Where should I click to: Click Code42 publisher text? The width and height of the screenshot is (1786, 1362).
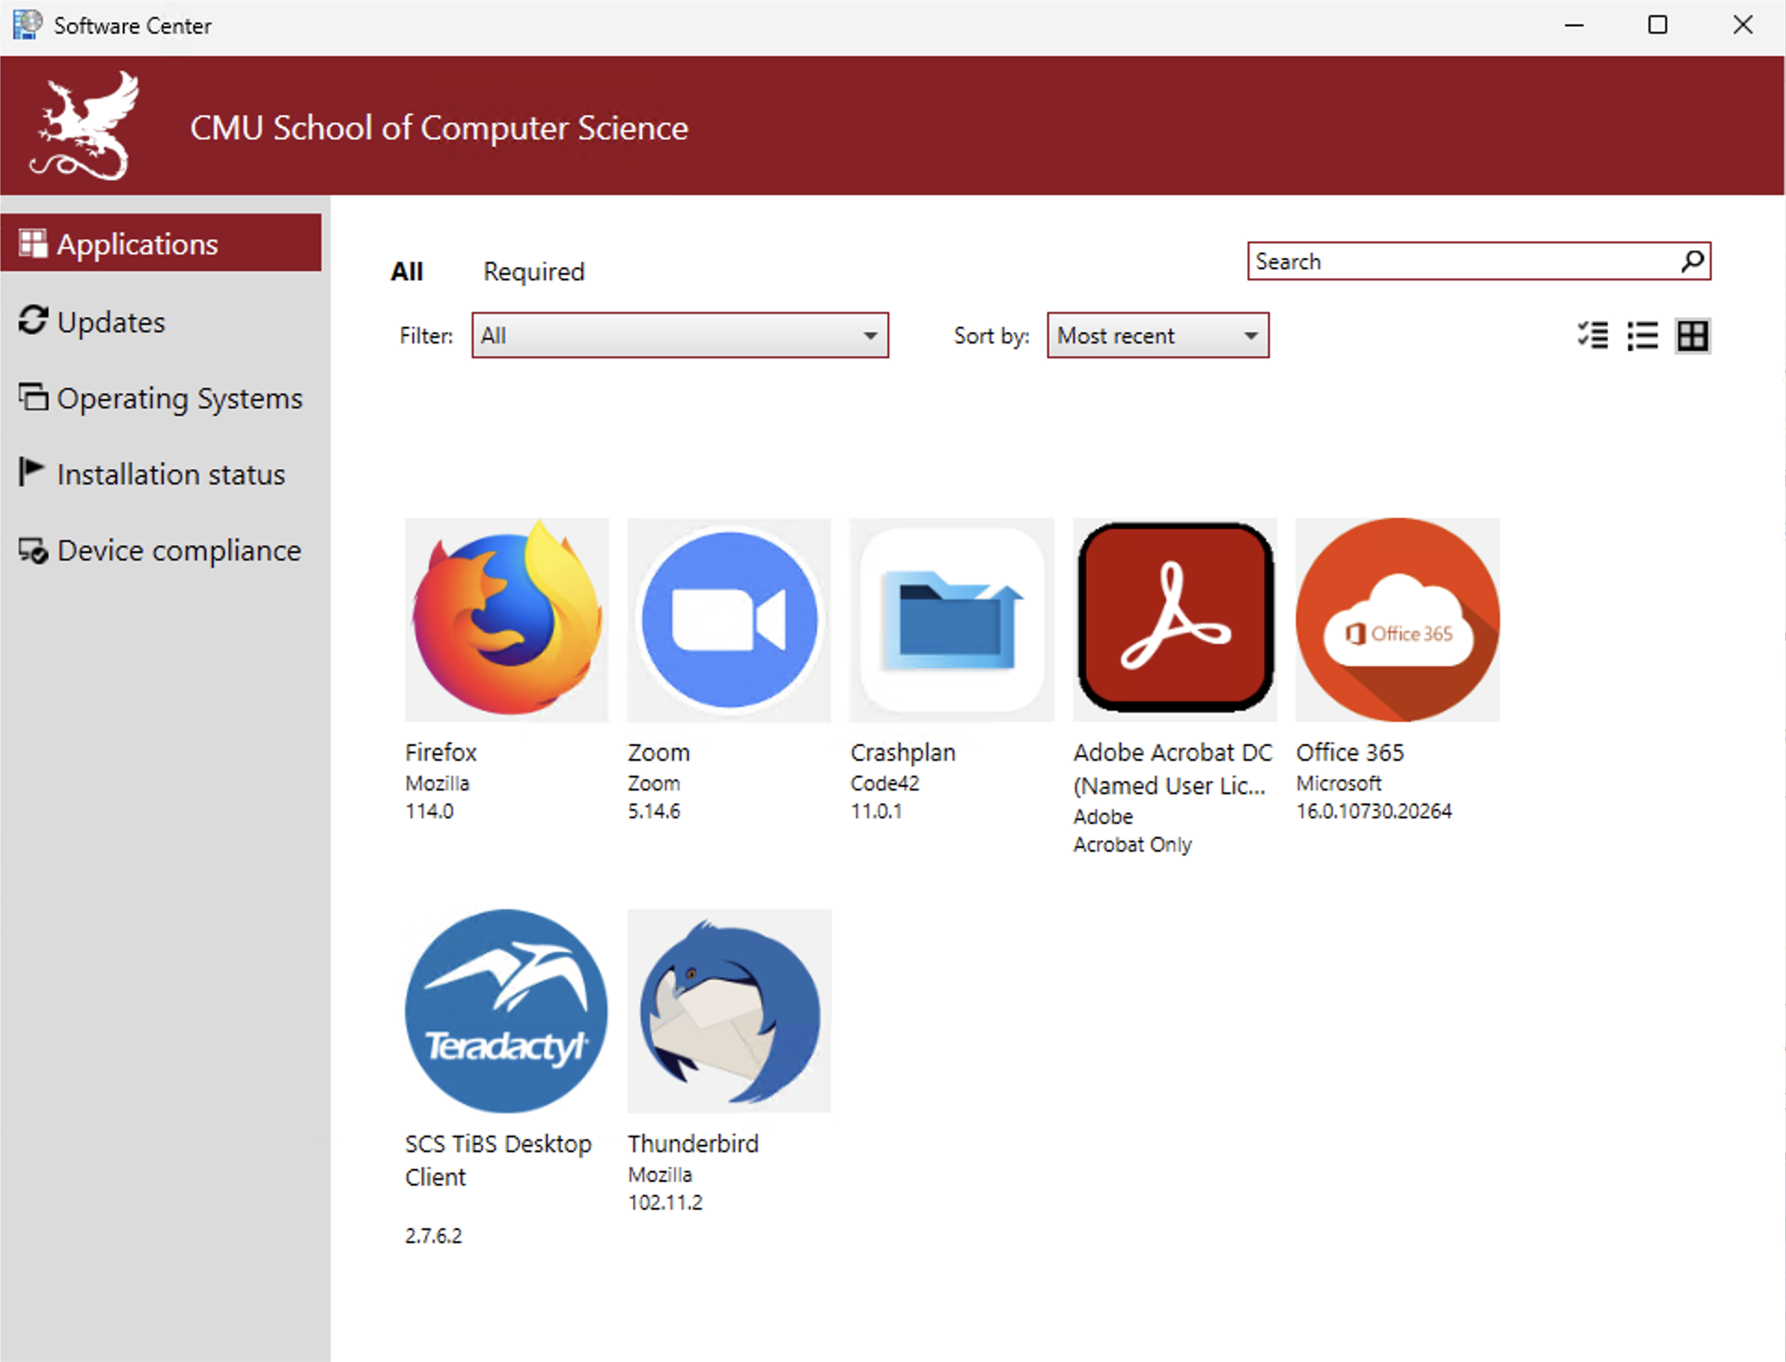[885, 784]
